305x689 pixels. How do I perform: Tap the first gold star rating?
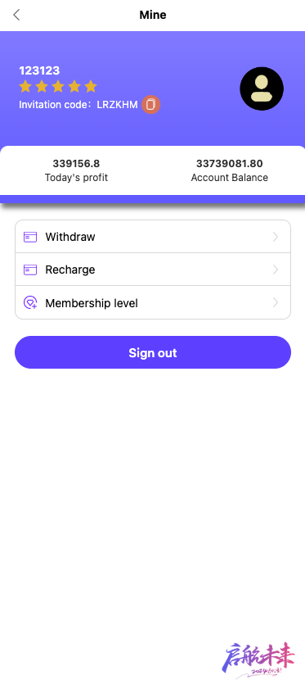click(25, 87)
